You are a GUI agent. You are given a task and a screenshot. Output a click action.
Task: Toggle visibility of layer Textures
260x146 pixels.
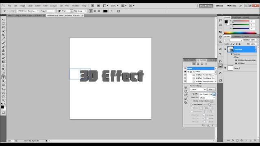[x=232, y=54]
